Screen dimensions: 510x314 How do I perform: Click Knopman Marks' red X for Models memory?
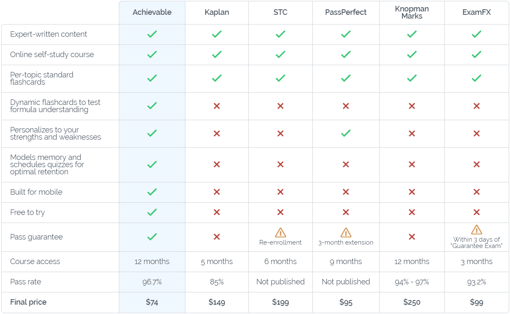point(412,165)
